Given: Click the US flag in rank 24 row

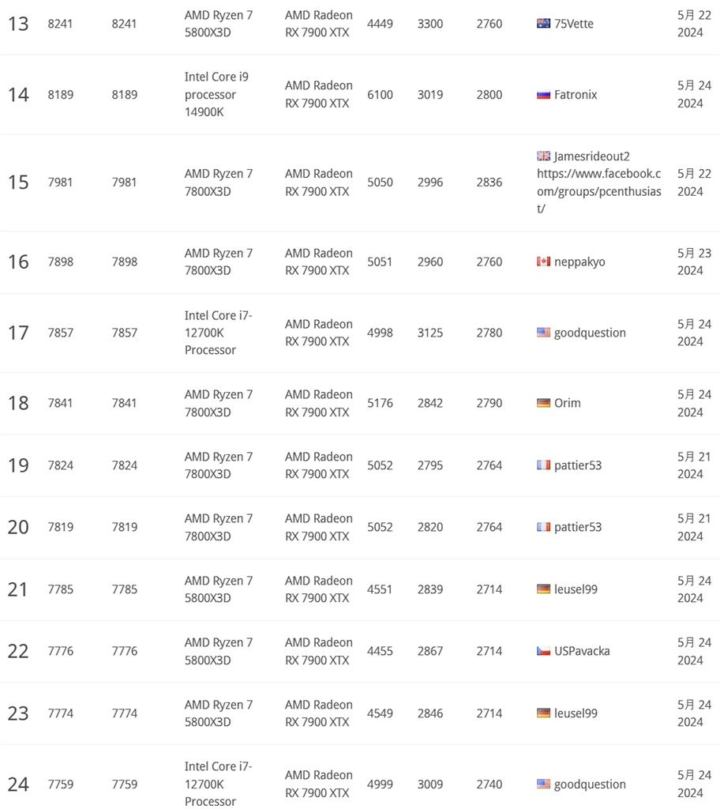Looking at the screenshot, I should [543, 785].
